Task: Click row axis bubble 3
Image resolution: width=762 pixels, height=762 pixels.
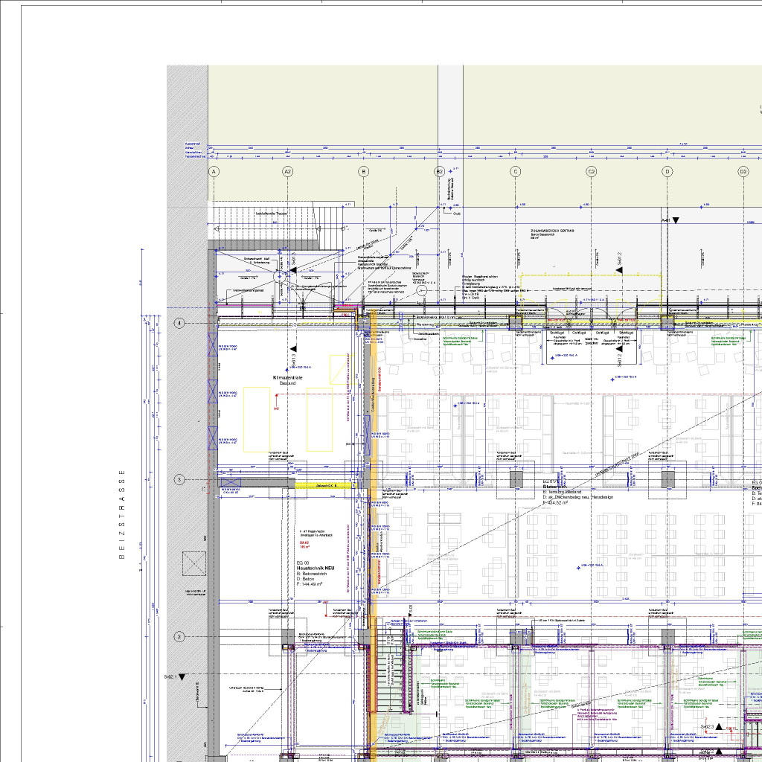Action: 179,480
